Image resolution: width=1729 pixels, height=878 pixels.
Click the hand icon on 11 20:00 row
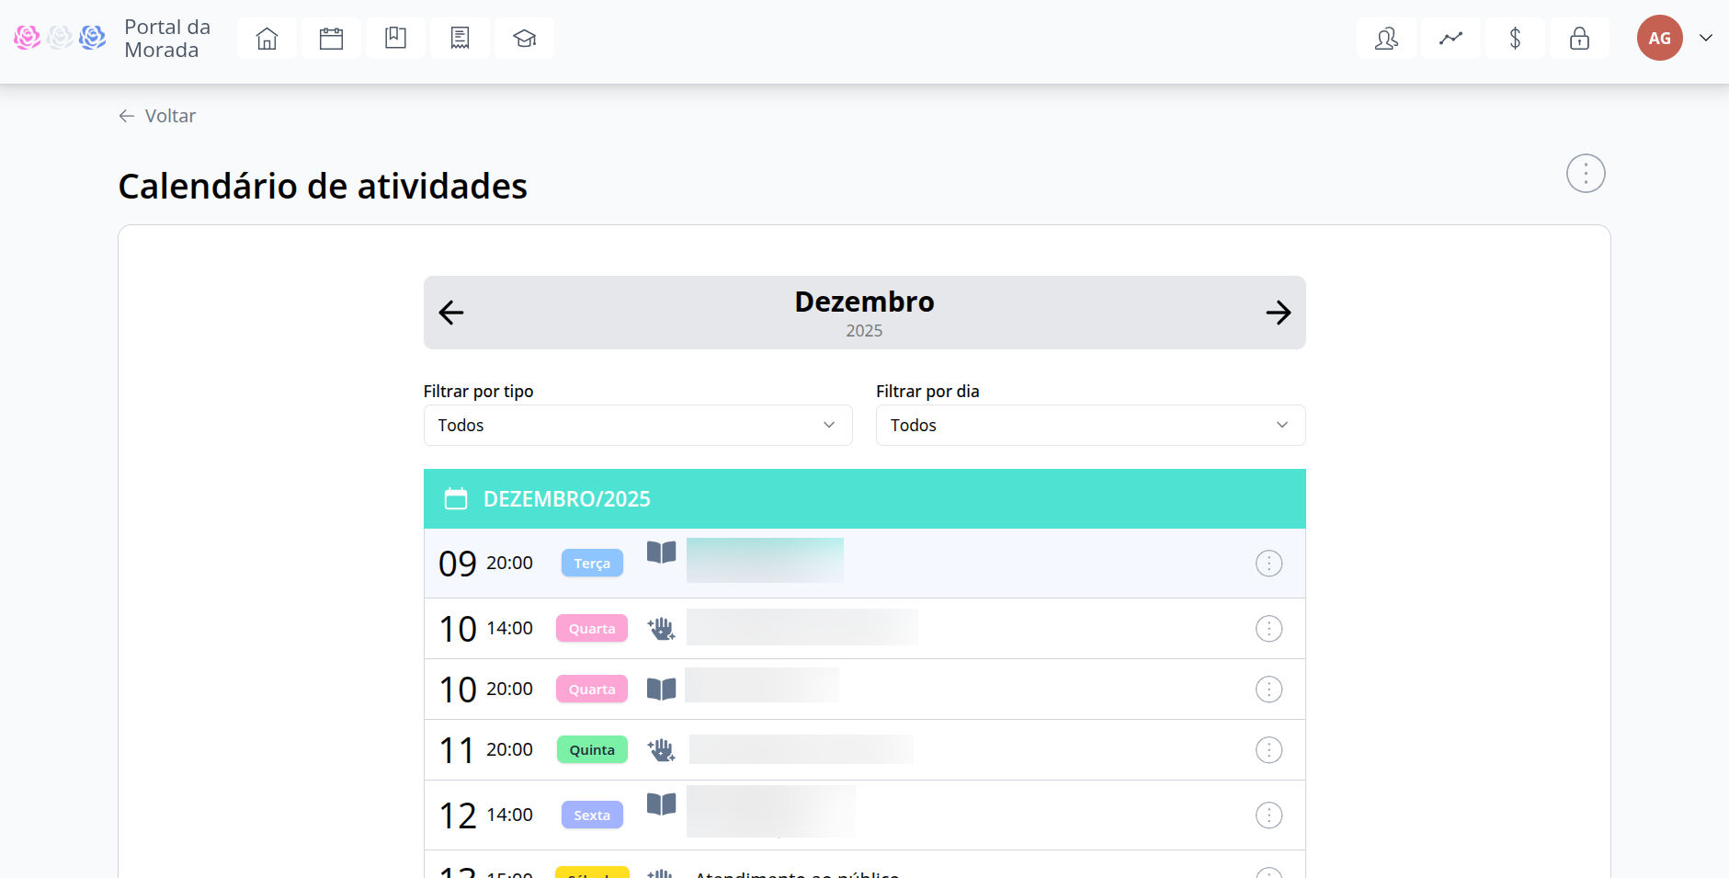pos(661,749)
